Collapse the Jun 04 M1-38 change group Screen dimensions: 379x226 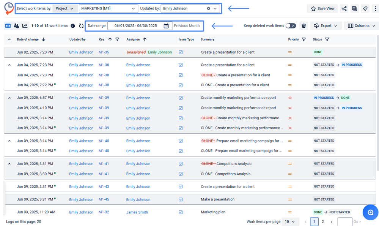(9, 65)
